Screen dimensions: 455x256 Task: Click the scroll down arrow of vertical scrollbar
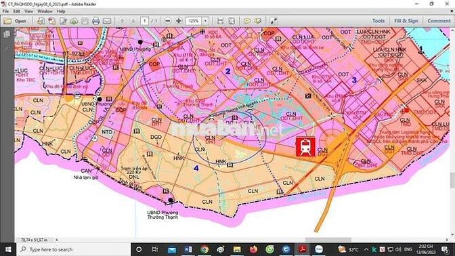452,234
